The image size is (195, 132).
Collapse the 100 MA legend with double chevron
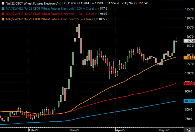point(98,14)
